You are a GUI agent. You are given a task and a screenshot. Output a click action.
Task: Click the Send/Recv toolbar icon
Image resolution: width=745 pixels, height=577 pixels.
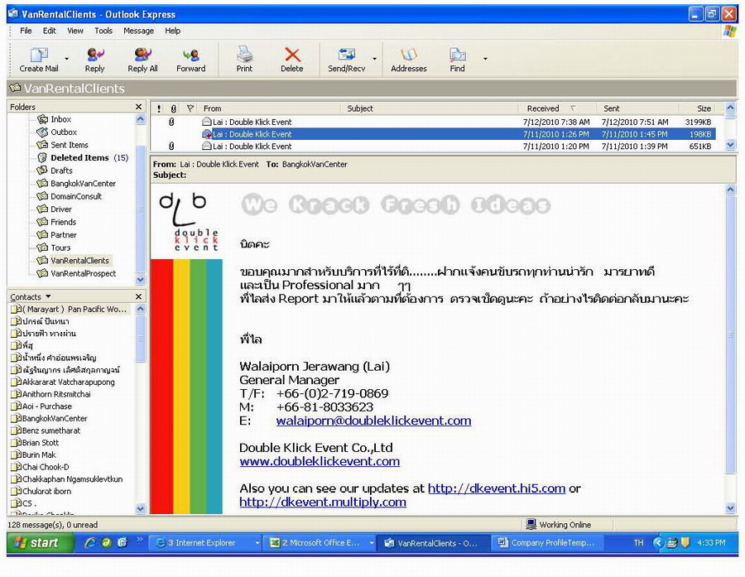(x=346, y=59)
